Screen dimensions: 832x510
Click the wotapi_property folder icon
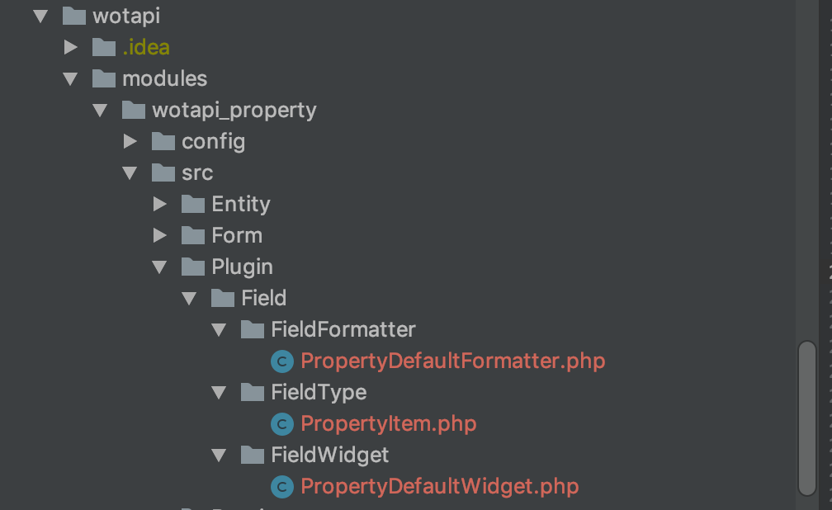134,110
